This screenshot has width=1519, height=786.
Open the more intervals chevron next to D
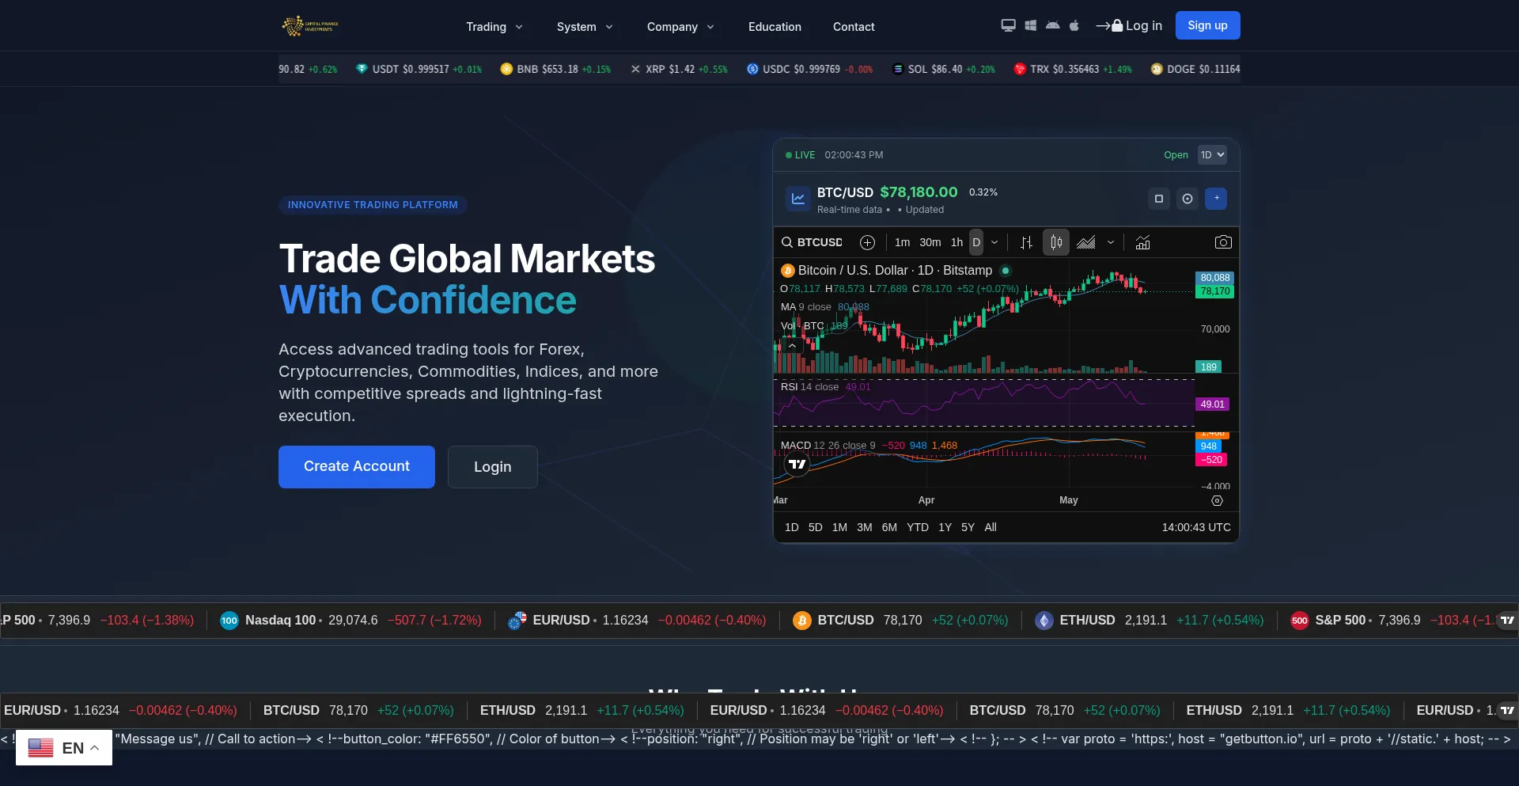click(994, 242)
